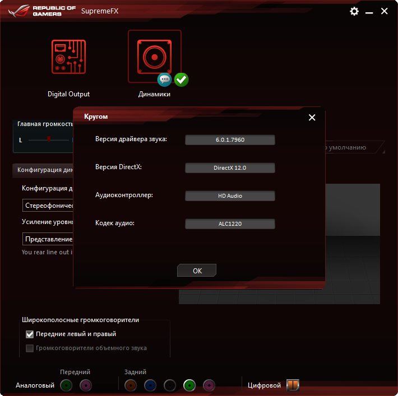Select the Digital Output device icon
This screenshot has width=398, height=396.
68,57
